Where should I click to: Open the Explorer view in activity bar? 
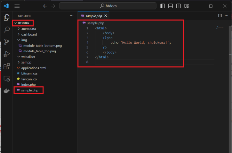pyautogui.click(x=6, y=18)
